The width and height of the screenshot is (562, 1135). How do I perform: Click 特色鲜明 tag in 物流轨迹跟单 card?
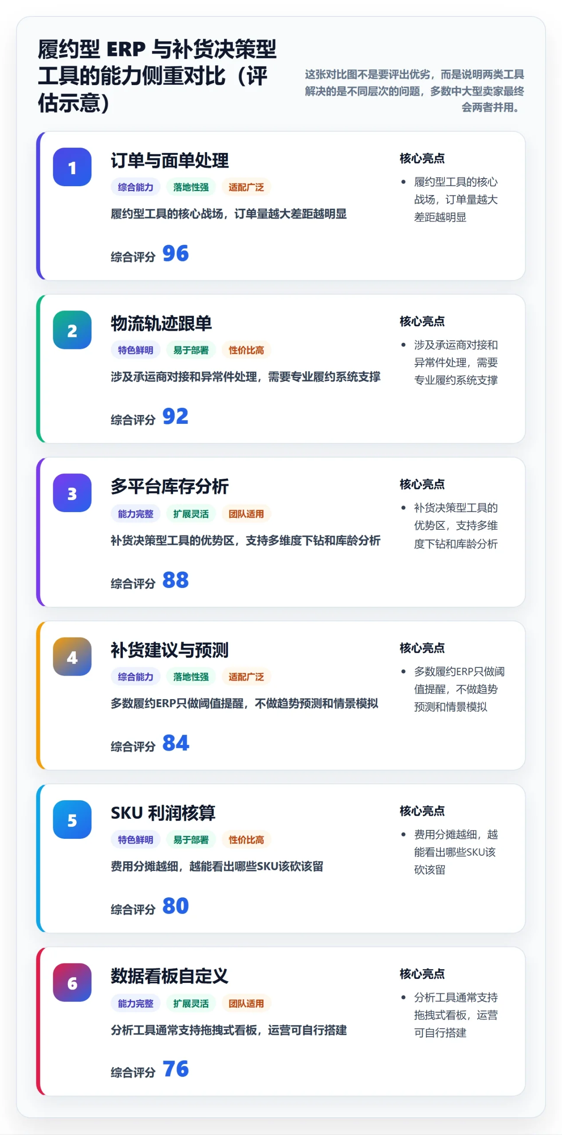point(135,350)
